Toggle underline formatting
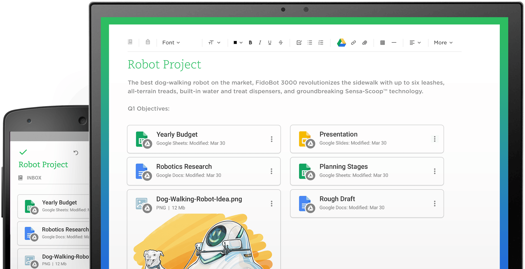Screen dimensions: 525x269 coord(270,42)
